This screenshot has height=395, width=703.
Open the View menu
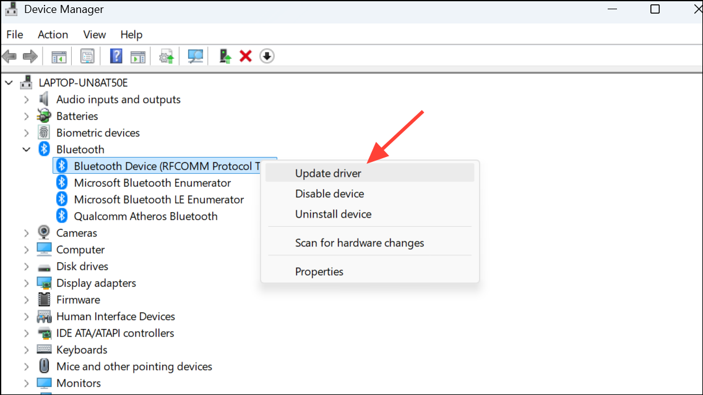[x=94, y=35]
